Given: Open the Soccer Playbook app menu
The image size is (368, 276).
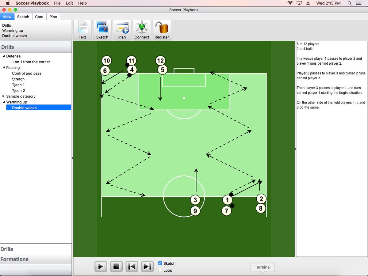Looking at the screenshot, I should click(x=32, y=3).
